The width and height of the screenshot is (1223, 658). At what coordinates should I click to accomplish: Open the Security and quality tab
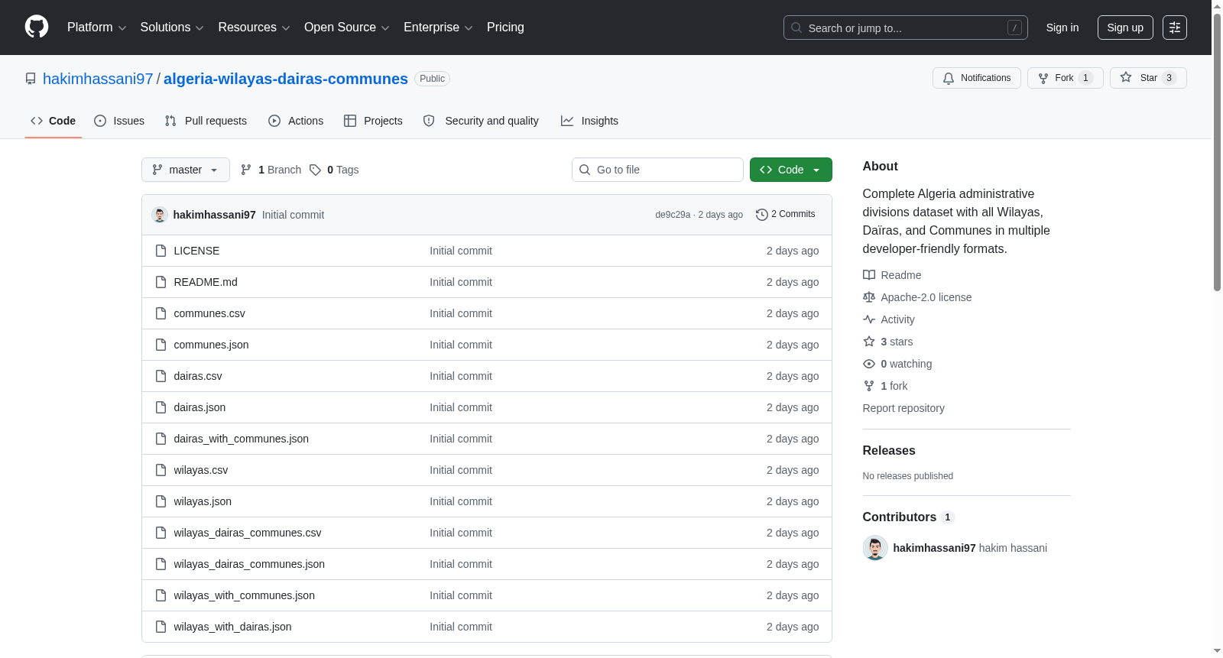(481, 121)
